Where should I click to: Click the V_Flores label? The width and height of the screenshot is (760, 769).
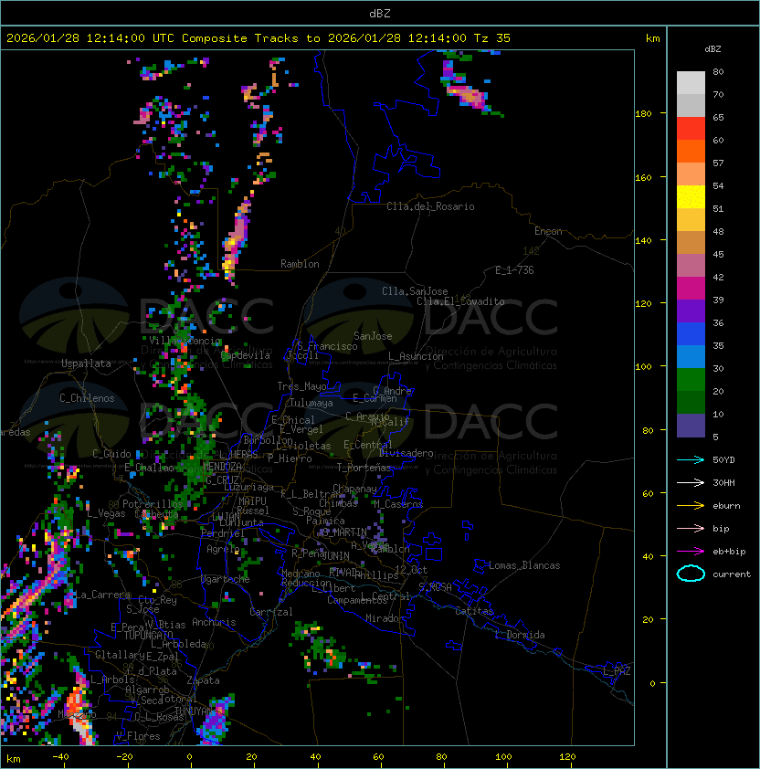pos(138,736)
